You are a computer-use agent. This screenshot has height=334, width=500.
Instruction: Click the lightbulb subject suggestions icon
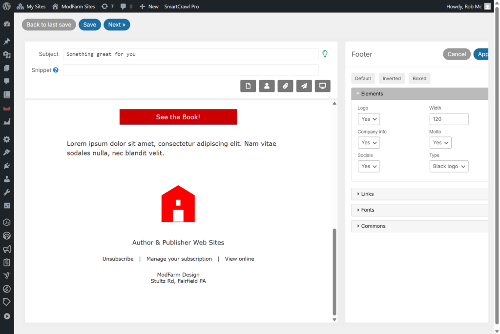[x=325, y=54]
